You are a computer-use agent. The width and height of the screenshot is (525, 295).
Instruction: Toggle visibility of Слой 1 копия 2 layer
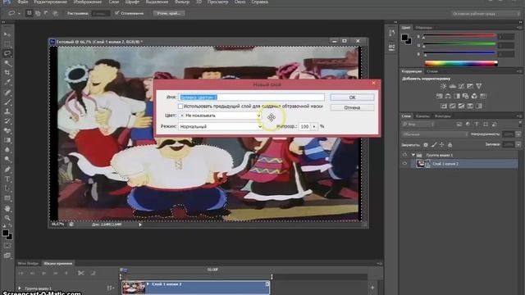coord(404,164)
